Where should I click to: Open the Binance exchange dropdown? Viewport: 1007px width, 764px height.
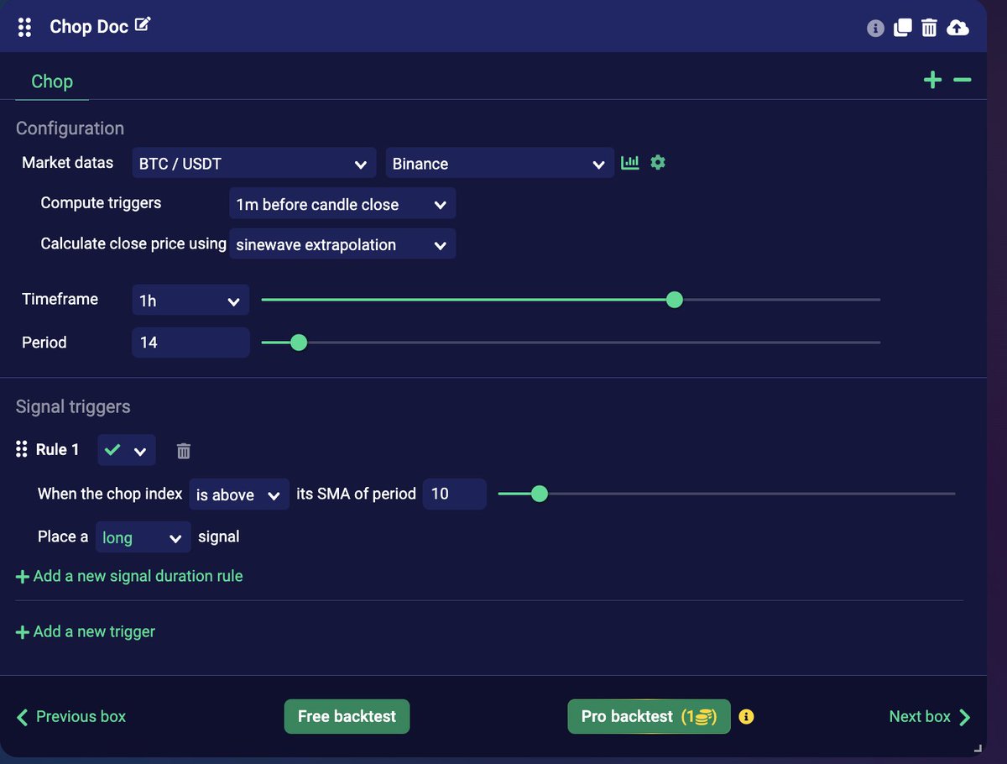click(x=499, y=164)
